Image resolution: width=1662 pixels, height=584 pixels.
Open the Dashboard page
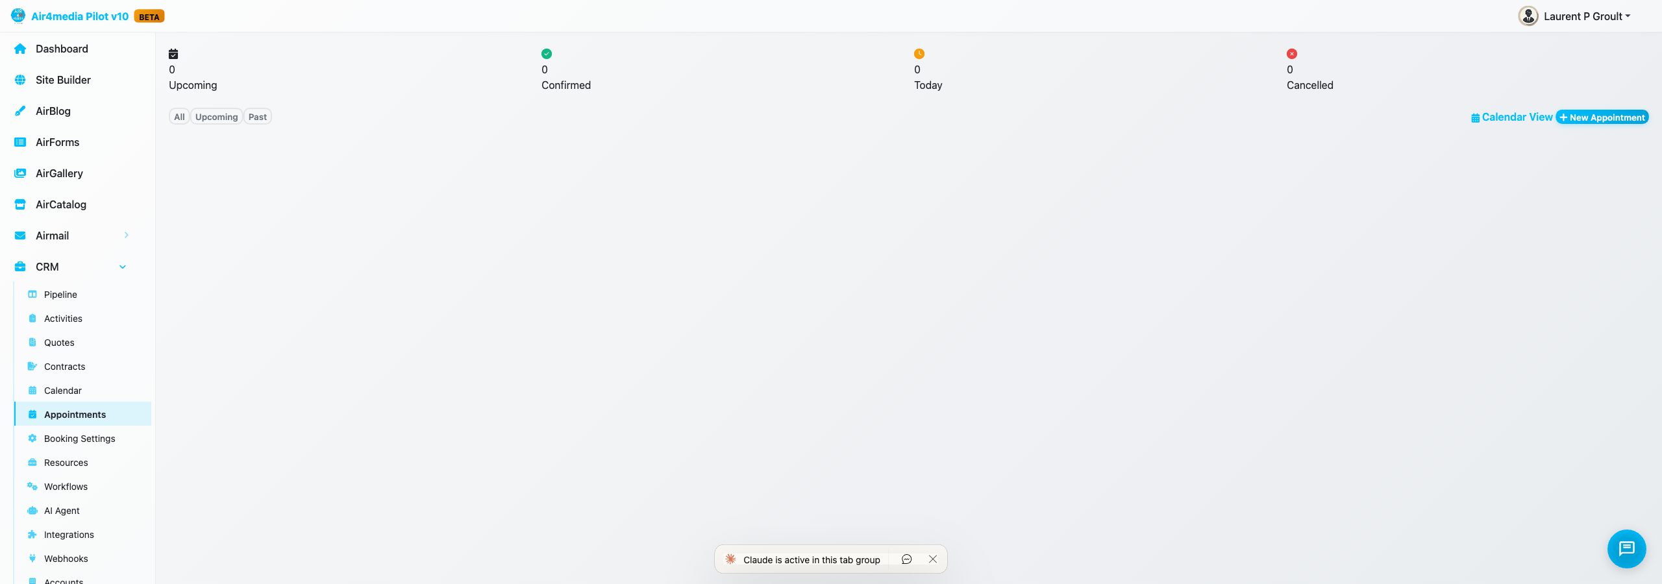62,48
